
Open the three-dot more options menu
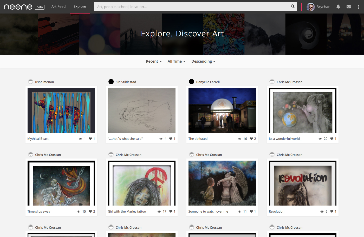(358, 7)
